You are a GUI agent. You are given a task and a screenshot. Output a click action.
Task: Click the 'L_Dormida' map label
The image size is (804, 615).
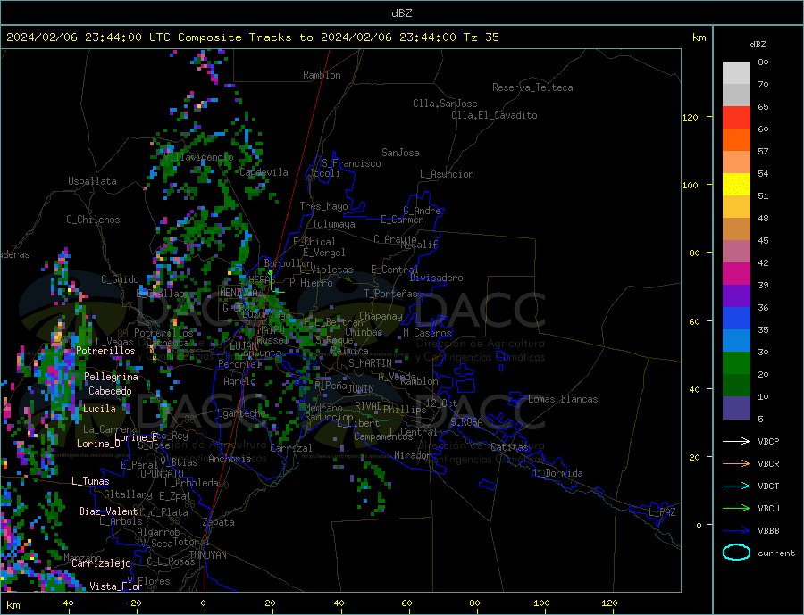click(x=559, y=473)
